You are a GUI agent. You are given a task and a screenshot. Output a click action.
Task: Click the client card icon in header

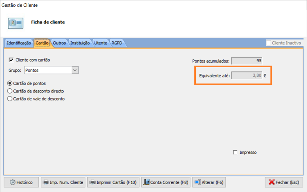tap(16, 23)
